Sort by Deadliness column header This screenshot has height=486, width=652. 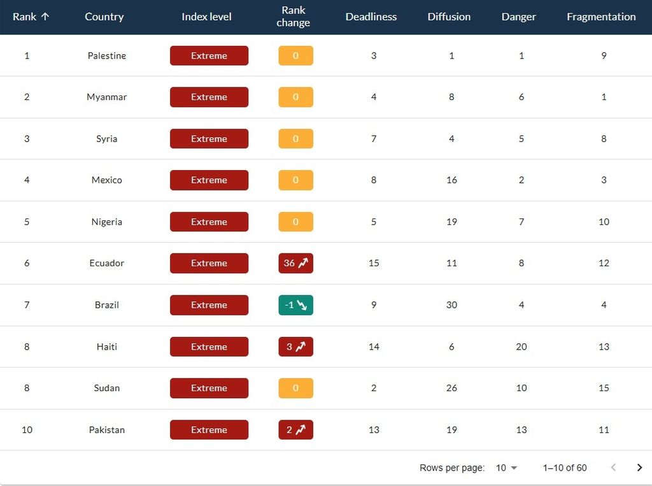click(371, 17)
